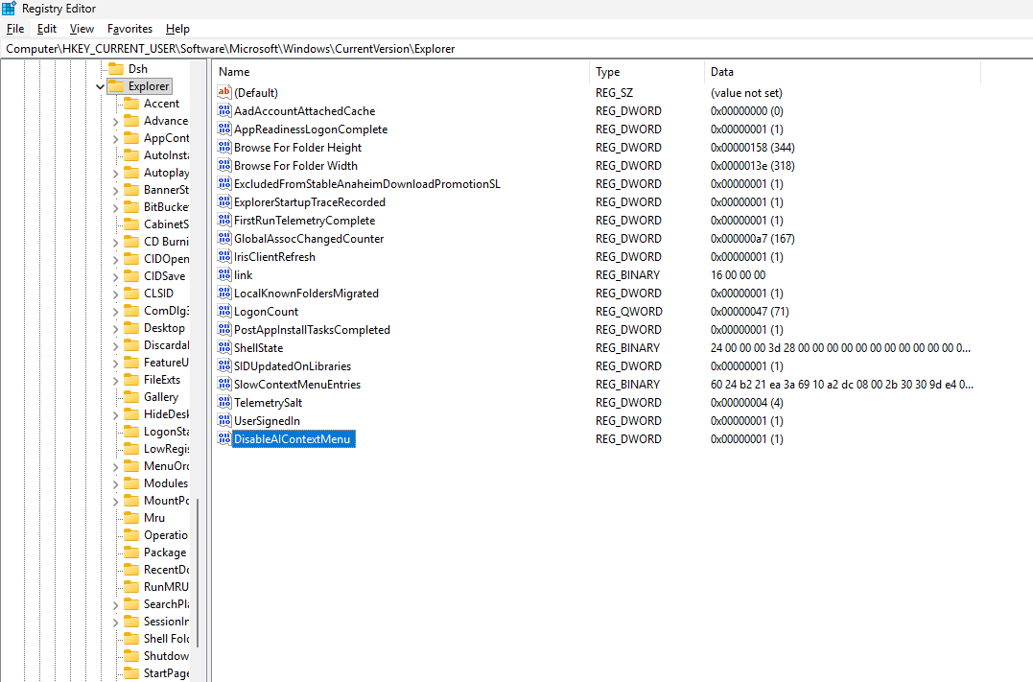1033x682 pixels.
Task: Click the (Default) string value icon
Action: (224, 93)
